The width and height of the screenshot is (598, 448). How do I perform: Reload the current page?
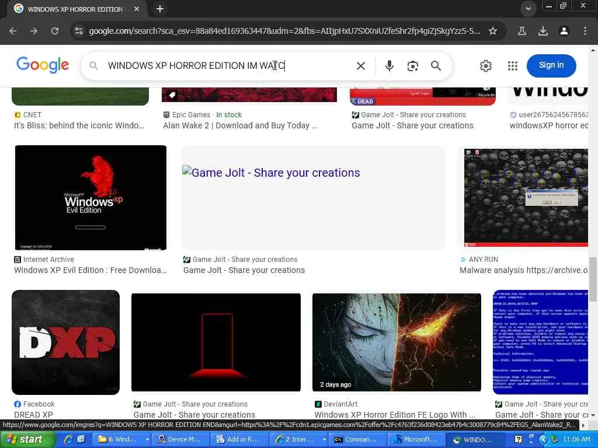coord(55,31)
